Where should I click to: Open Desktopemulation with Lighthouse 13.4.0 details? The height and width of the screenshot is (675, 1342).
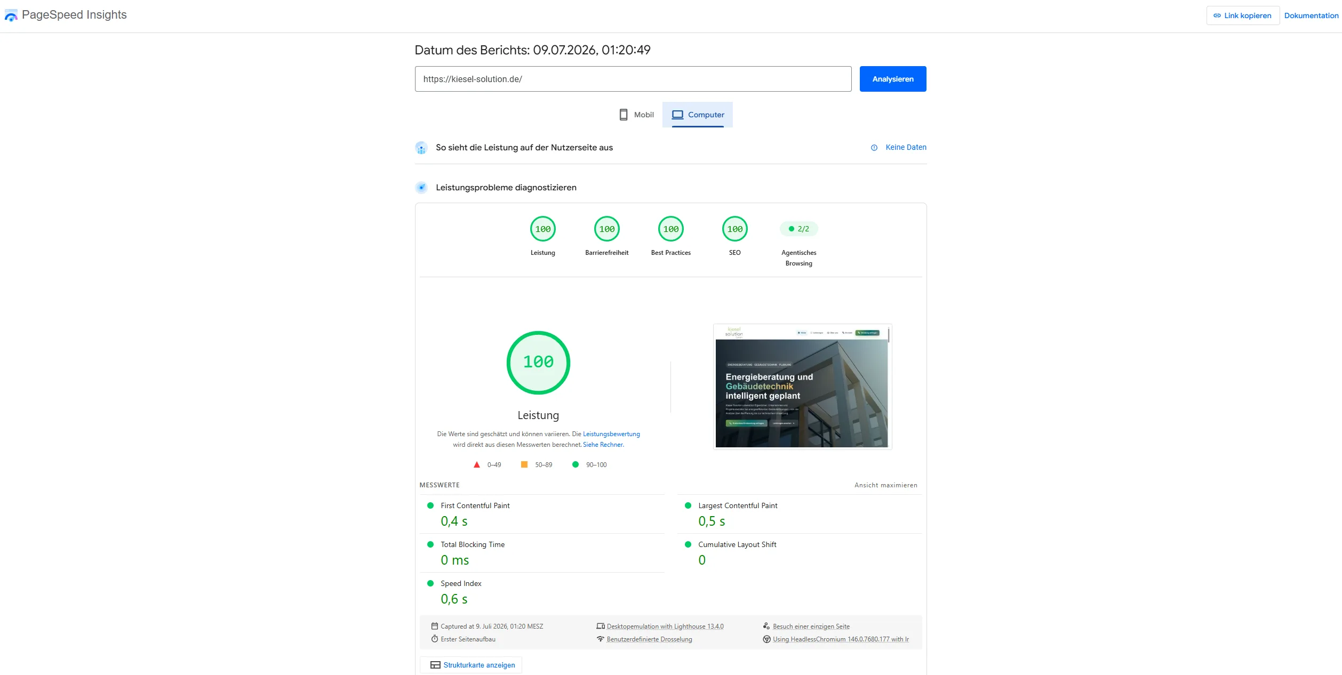coord(665,626)
